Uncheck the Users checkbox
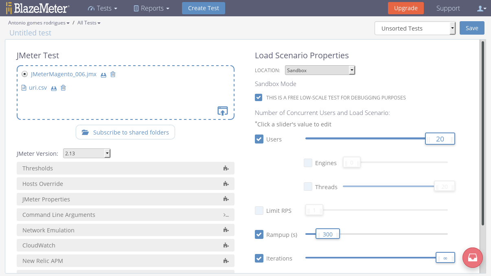This screenshot has width=491, height=276. coord(259,139)
